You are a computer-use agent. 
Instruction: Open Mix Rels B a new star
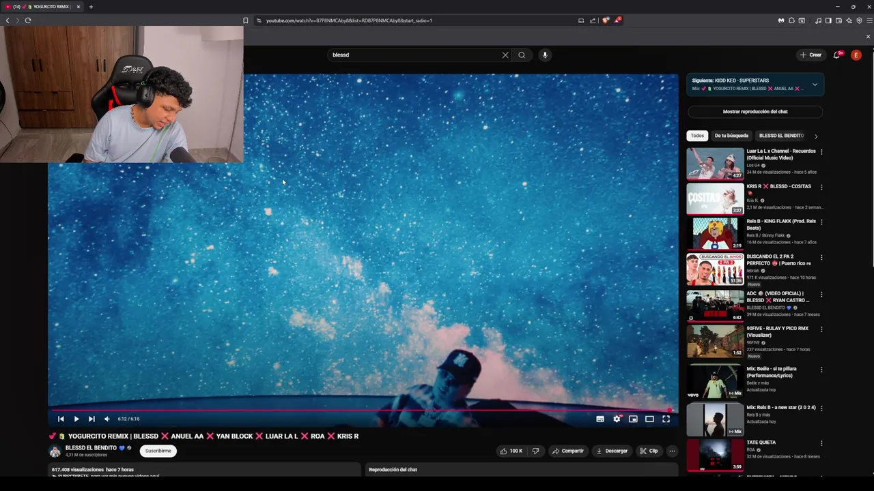click(781, 407)
